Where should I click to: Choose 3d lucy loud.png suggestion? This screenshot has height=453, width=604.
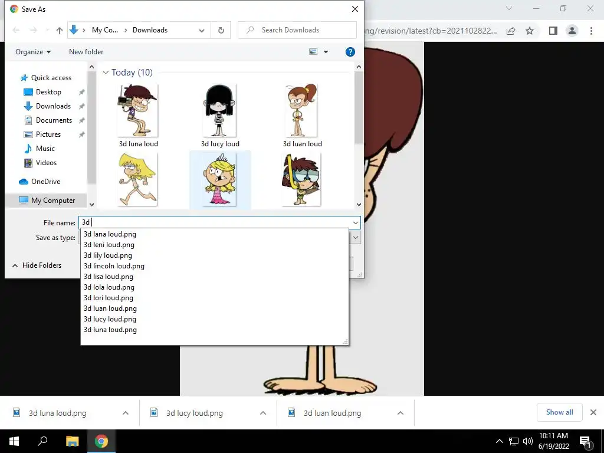(x=110, y=319)
